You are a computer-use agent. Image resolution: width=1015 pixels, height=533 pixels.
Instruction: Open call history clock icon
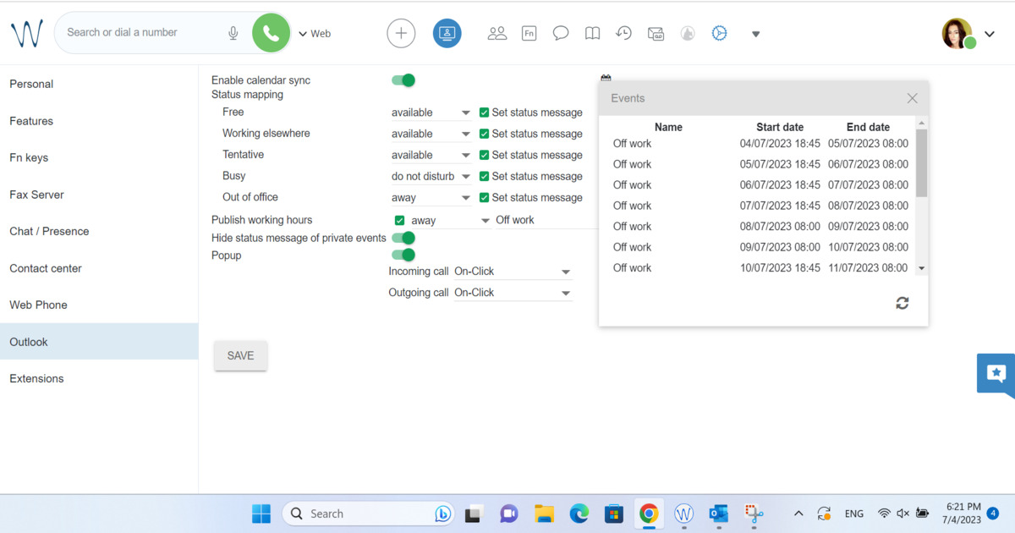623,33
